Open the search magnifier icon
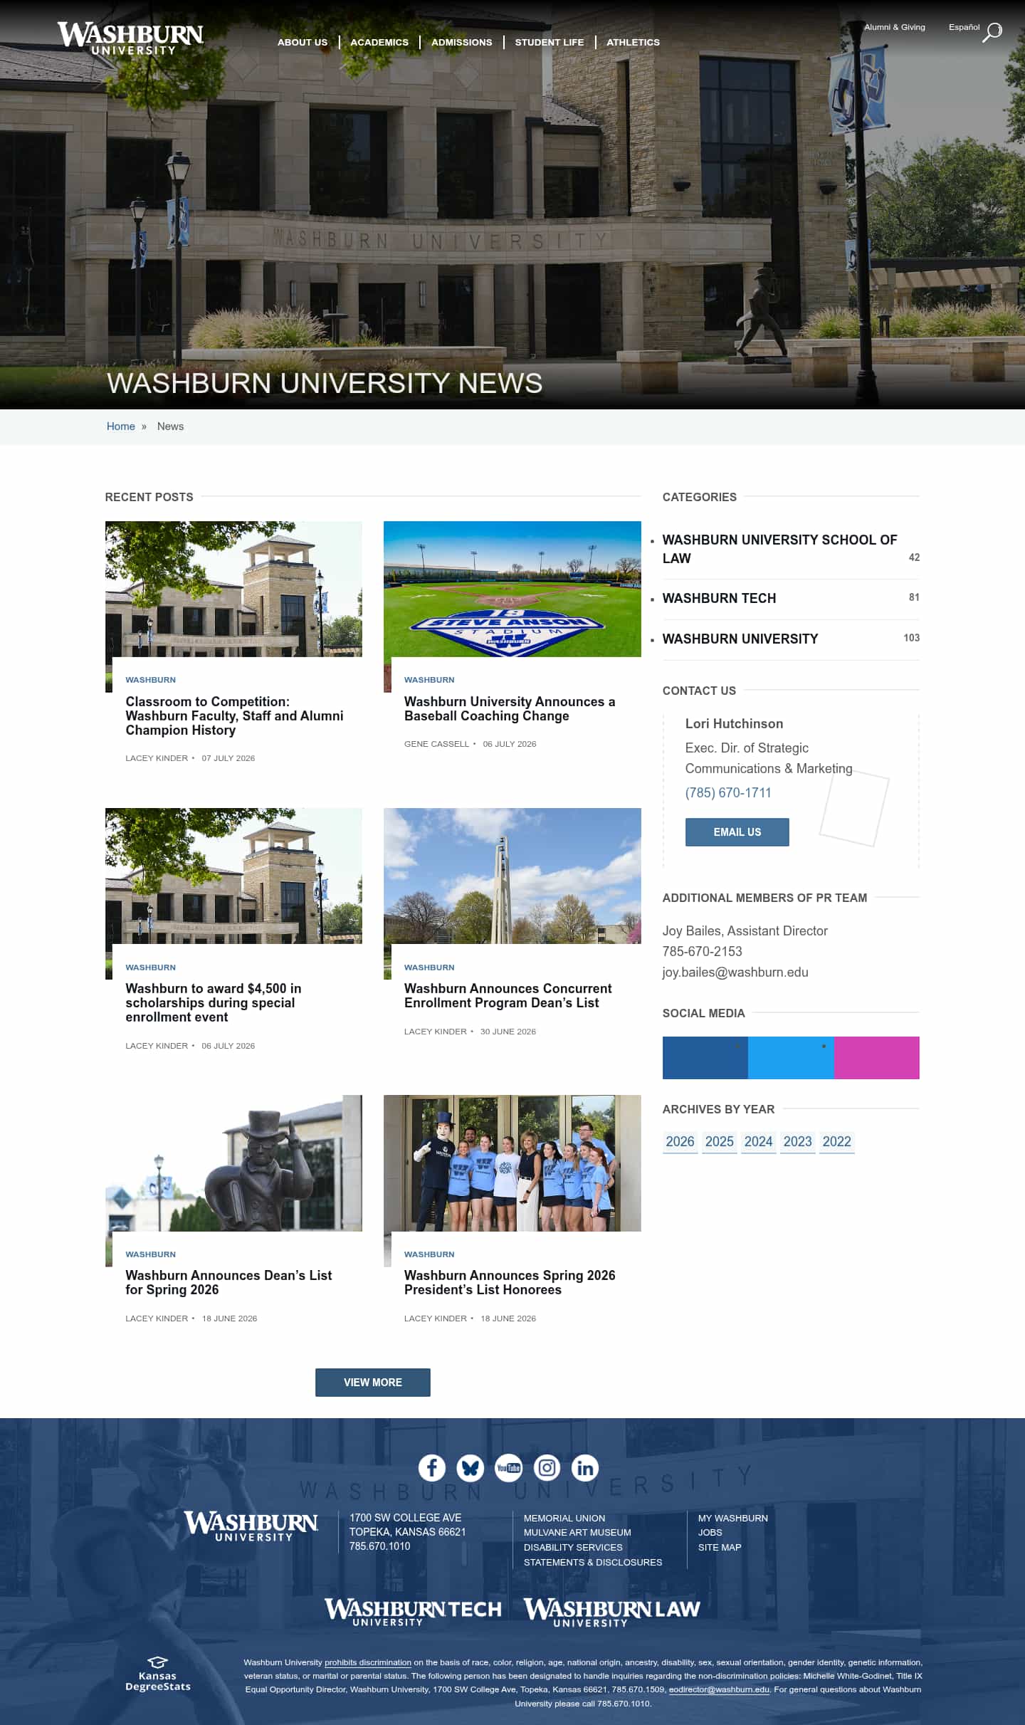This screenshot has width=1025, height=1725. coord(992,32)
